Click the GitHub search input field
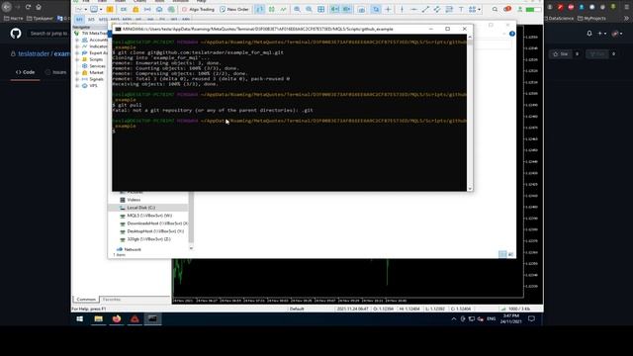 48,34
